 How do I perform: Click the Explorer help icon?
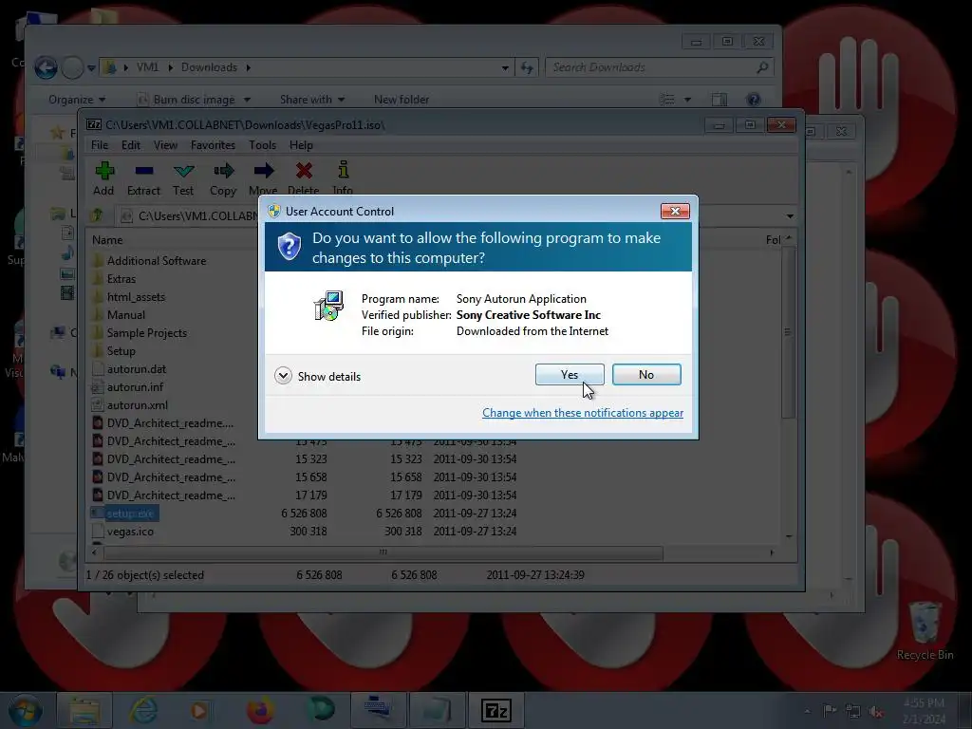(753, 99)
